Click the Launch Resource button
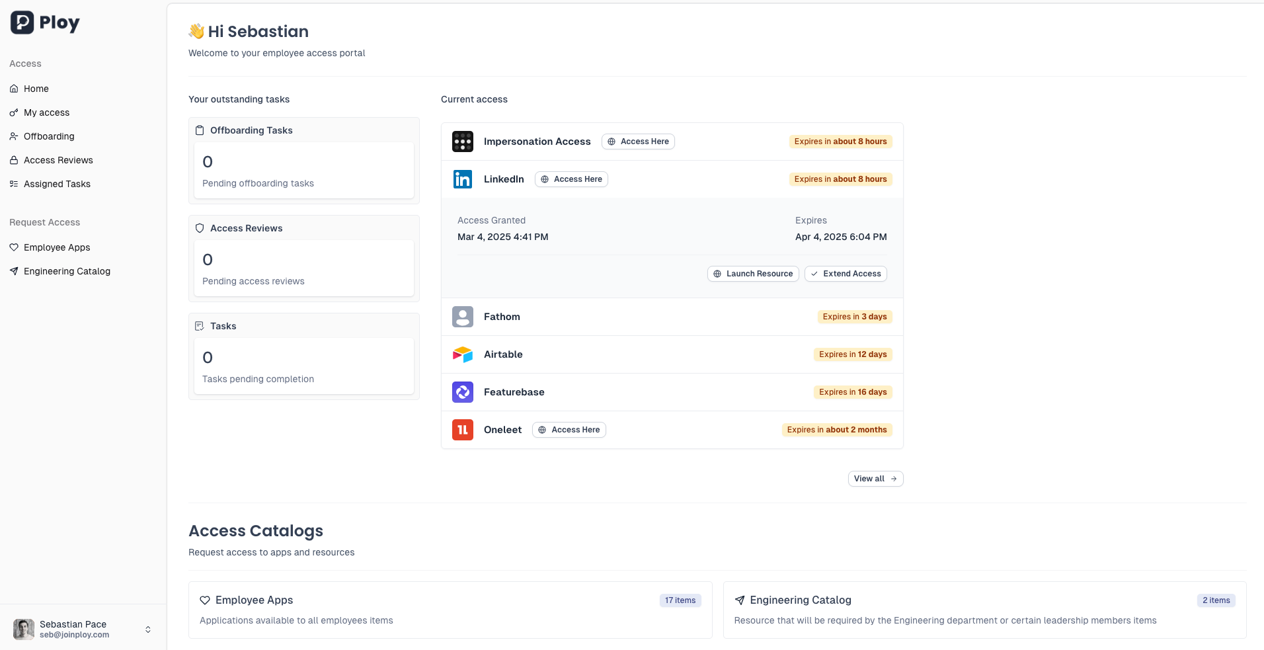This screenshot has width=1264, height=650. [x=753, y=274]
